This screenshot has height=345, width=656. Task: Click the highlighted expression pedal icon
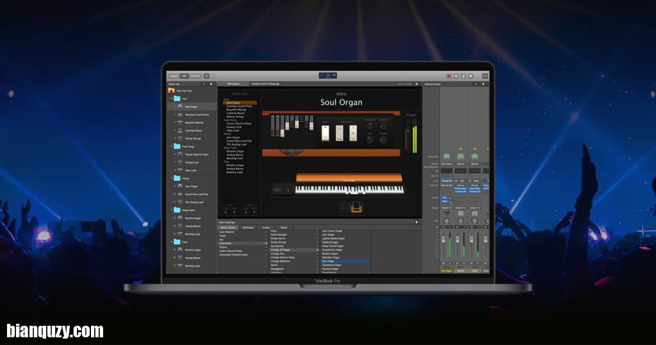(x=356, y=207)
